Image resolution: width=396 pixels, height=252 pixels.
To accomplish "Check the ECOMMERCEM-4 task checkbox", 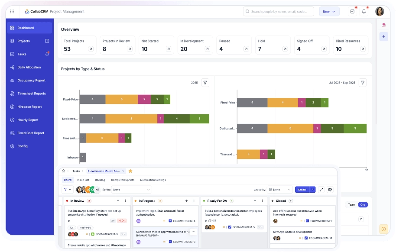I will 171,221.
